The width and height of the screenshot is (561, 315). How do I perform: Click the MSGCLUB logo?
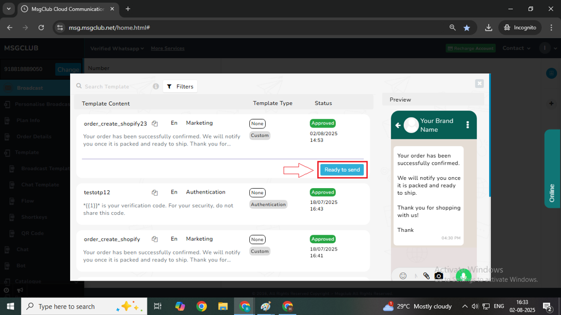[21, 48]
